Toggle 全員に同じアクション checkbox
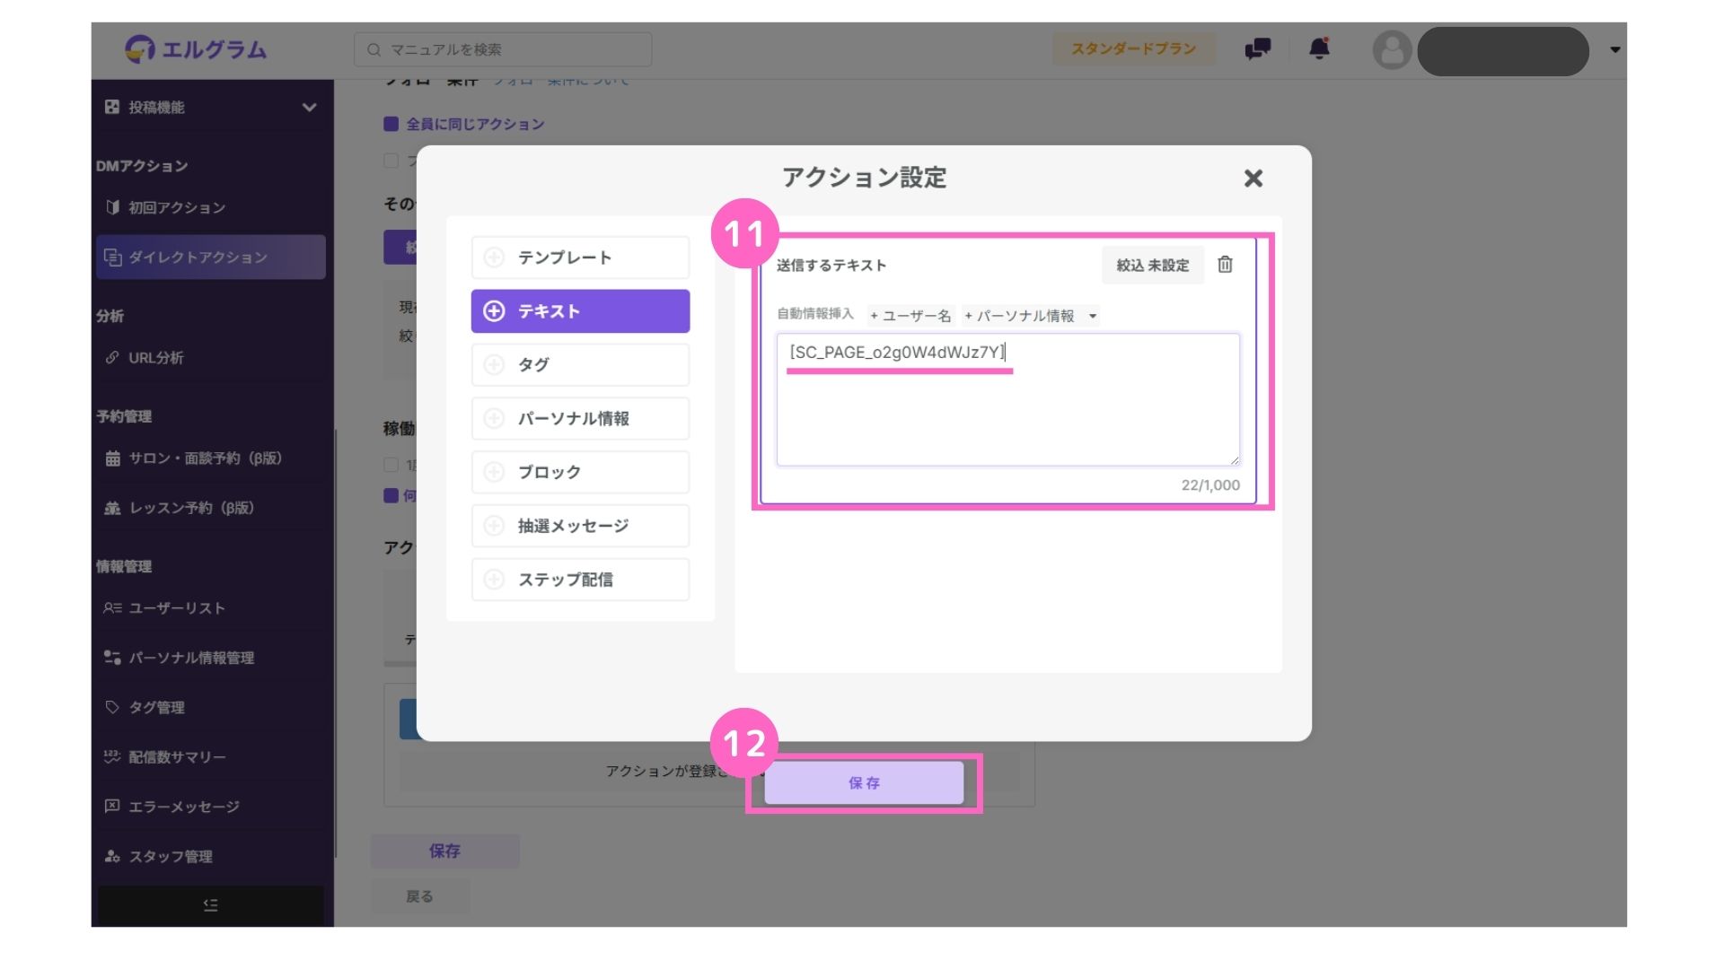 coord(391,124)
